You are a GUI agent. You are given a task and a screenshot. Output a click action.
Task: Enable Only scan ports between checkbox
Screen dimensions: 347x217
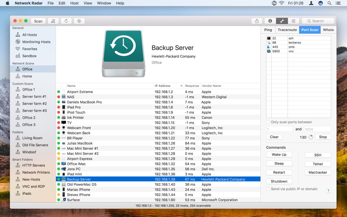(x=268, y=122)
